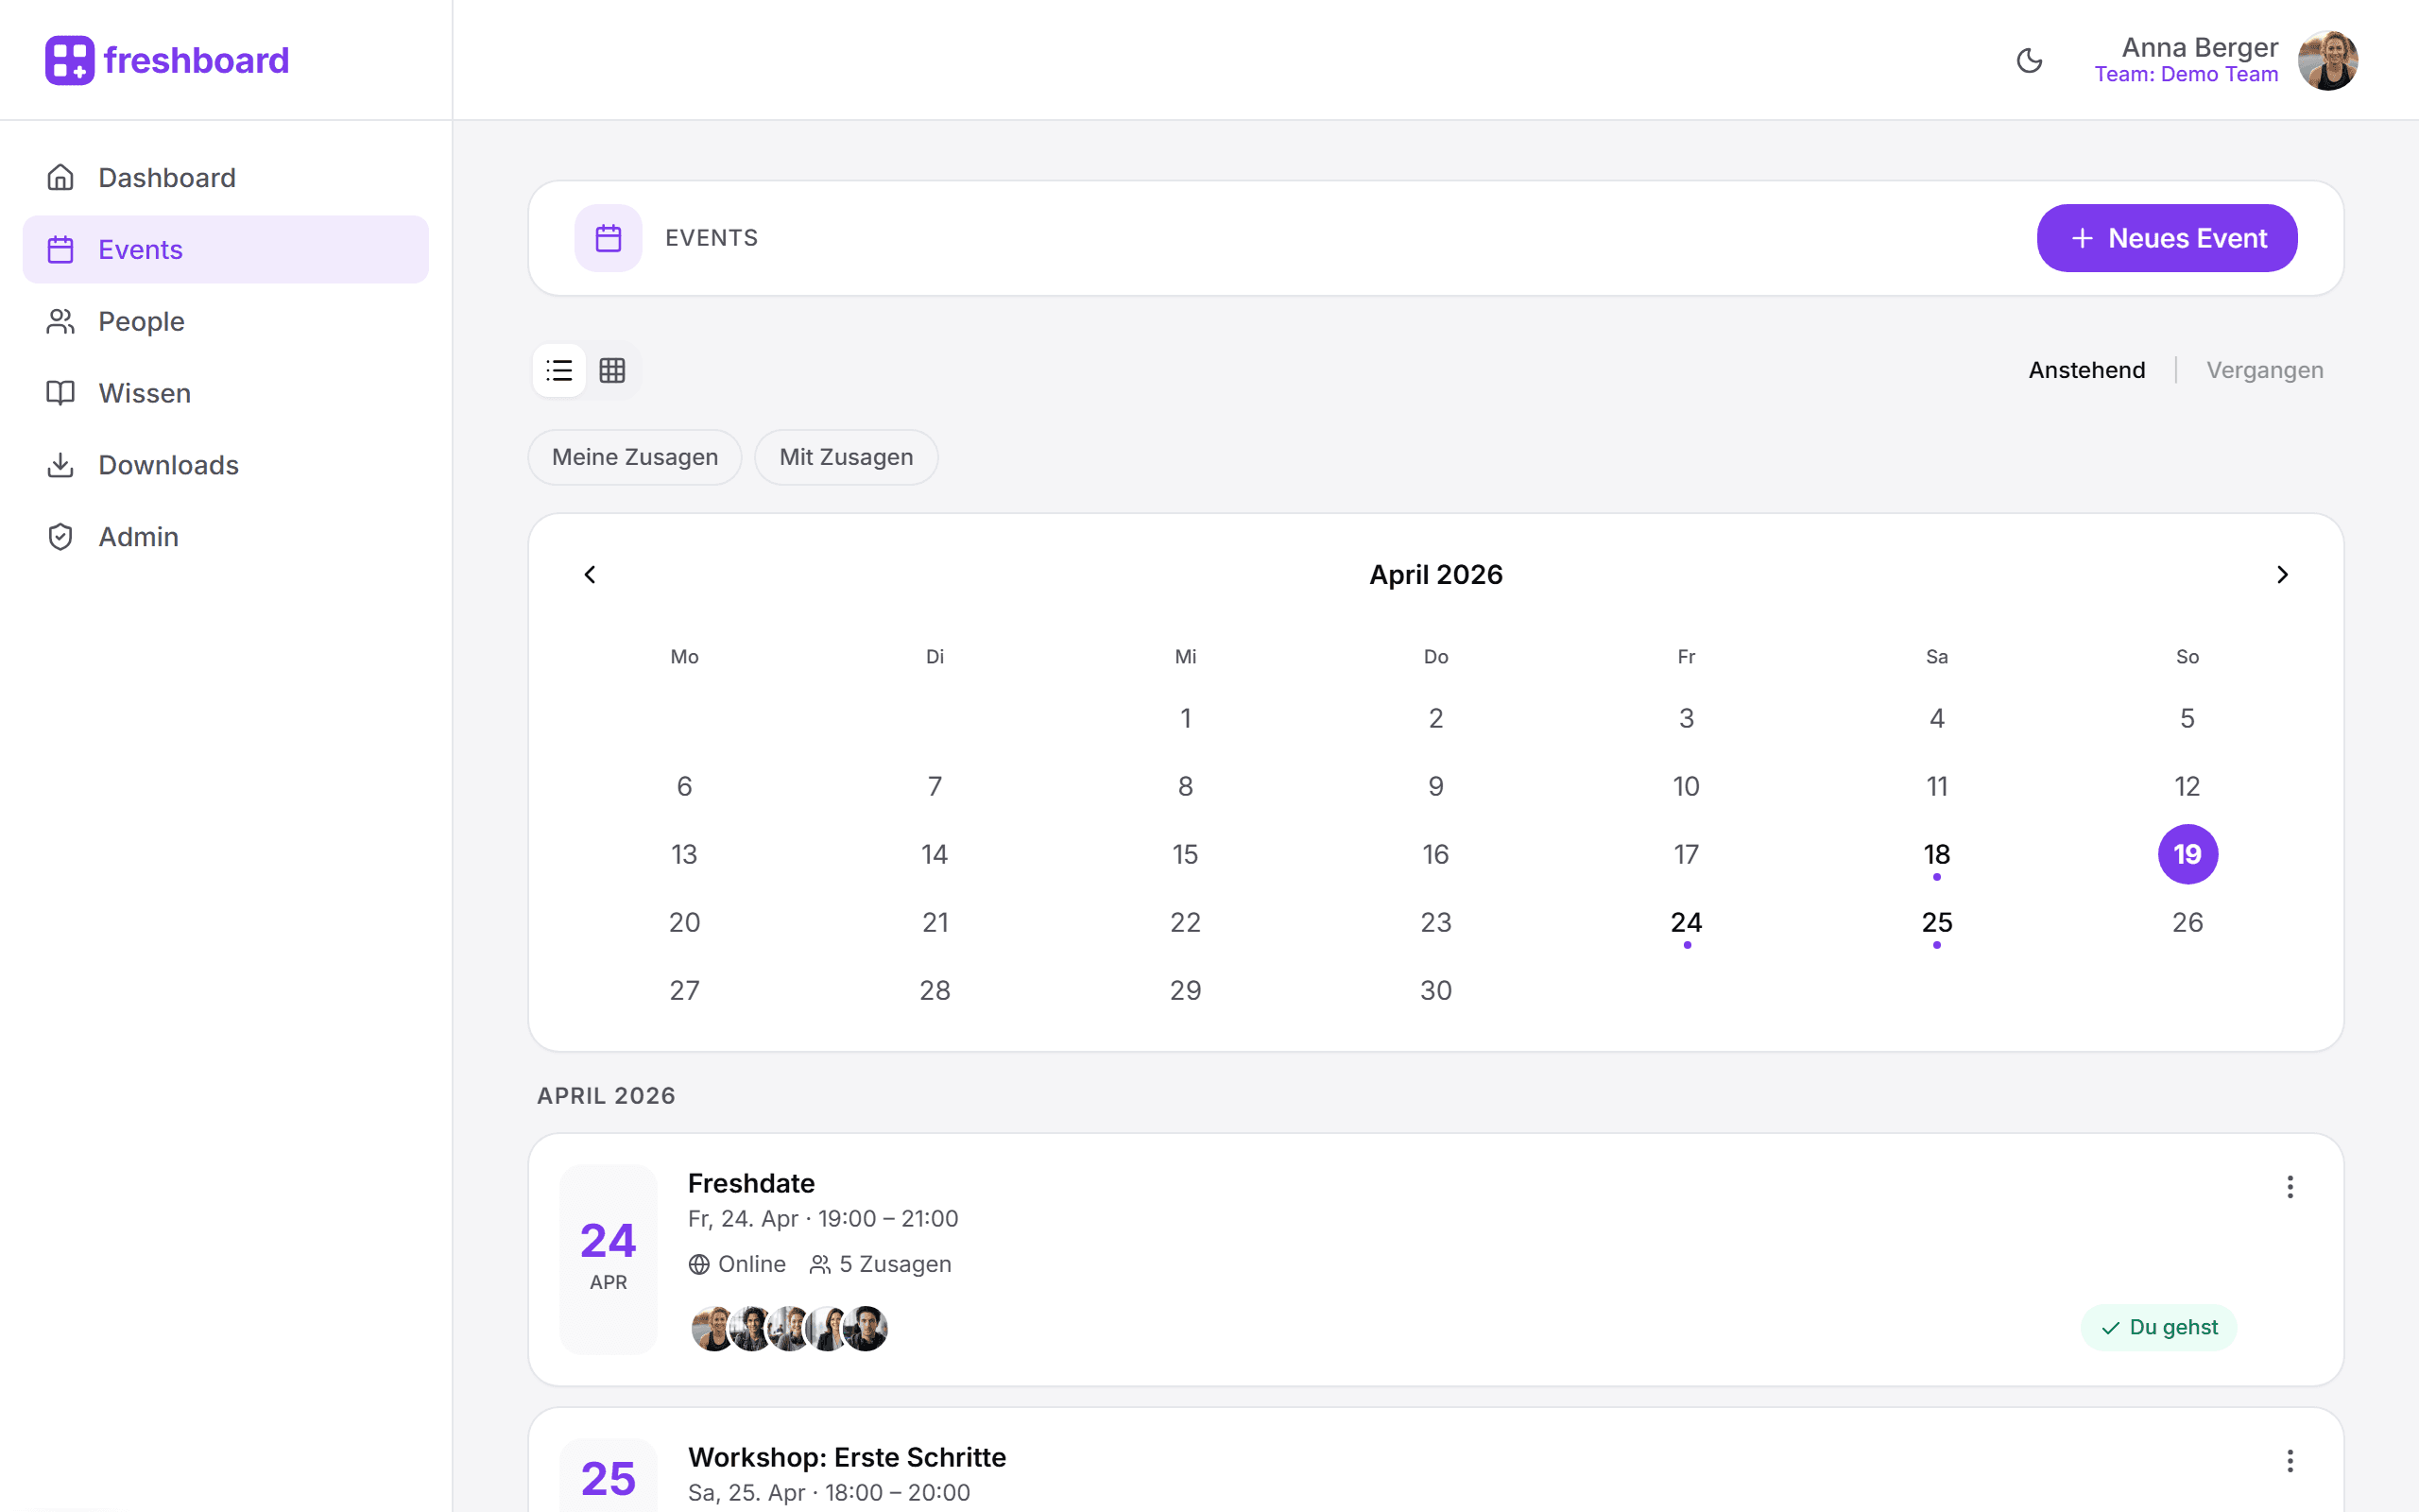Click Team: Demo Team label
Screen dimensions: 2419x1512
tap(2187, 74)
